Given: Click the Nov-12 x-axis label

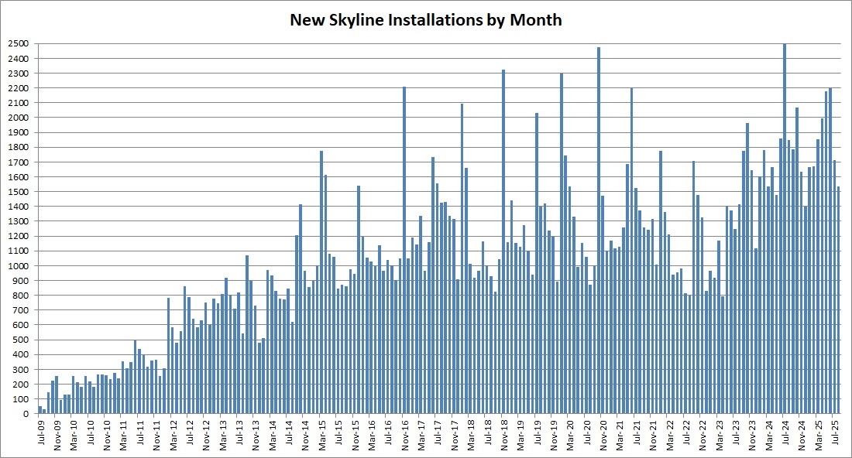Looking at the screenshot, I should [x=207, y=435].
